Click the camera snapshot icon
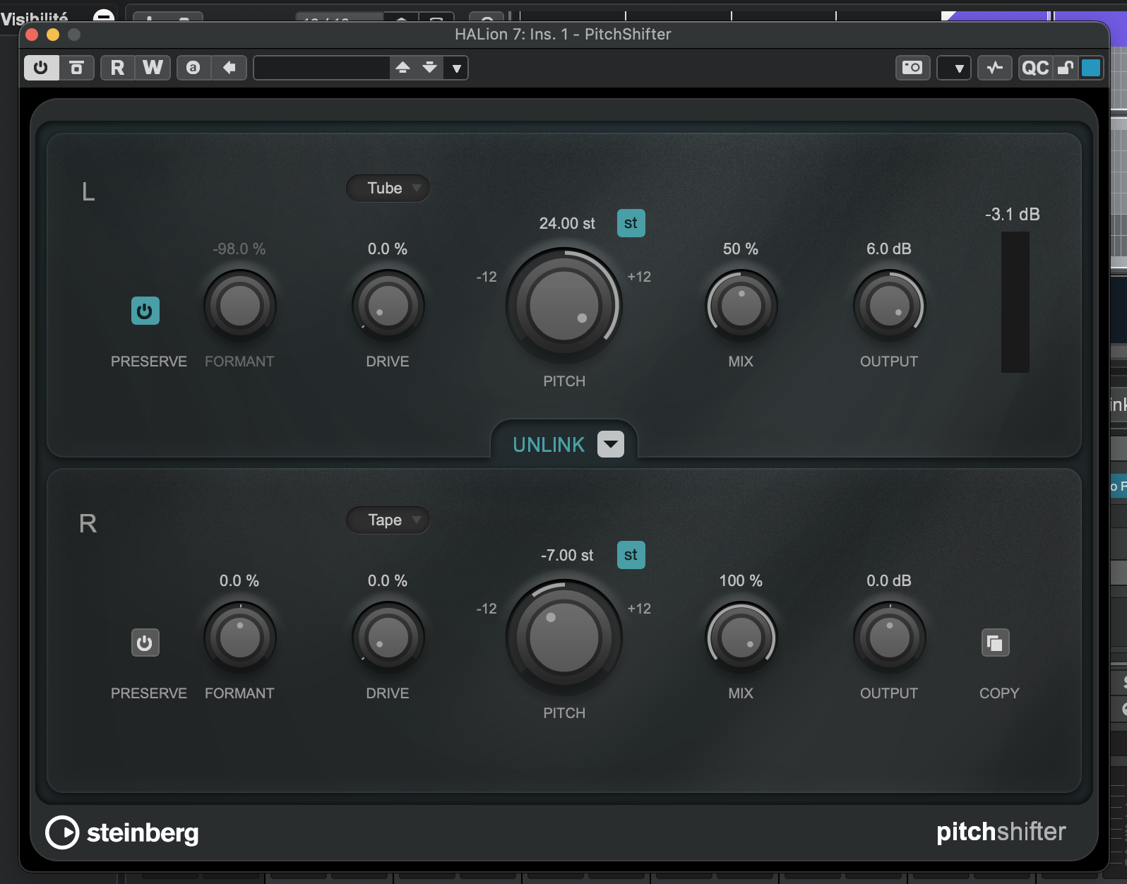The image size is (1127, 884). click(x=912, y=68)
